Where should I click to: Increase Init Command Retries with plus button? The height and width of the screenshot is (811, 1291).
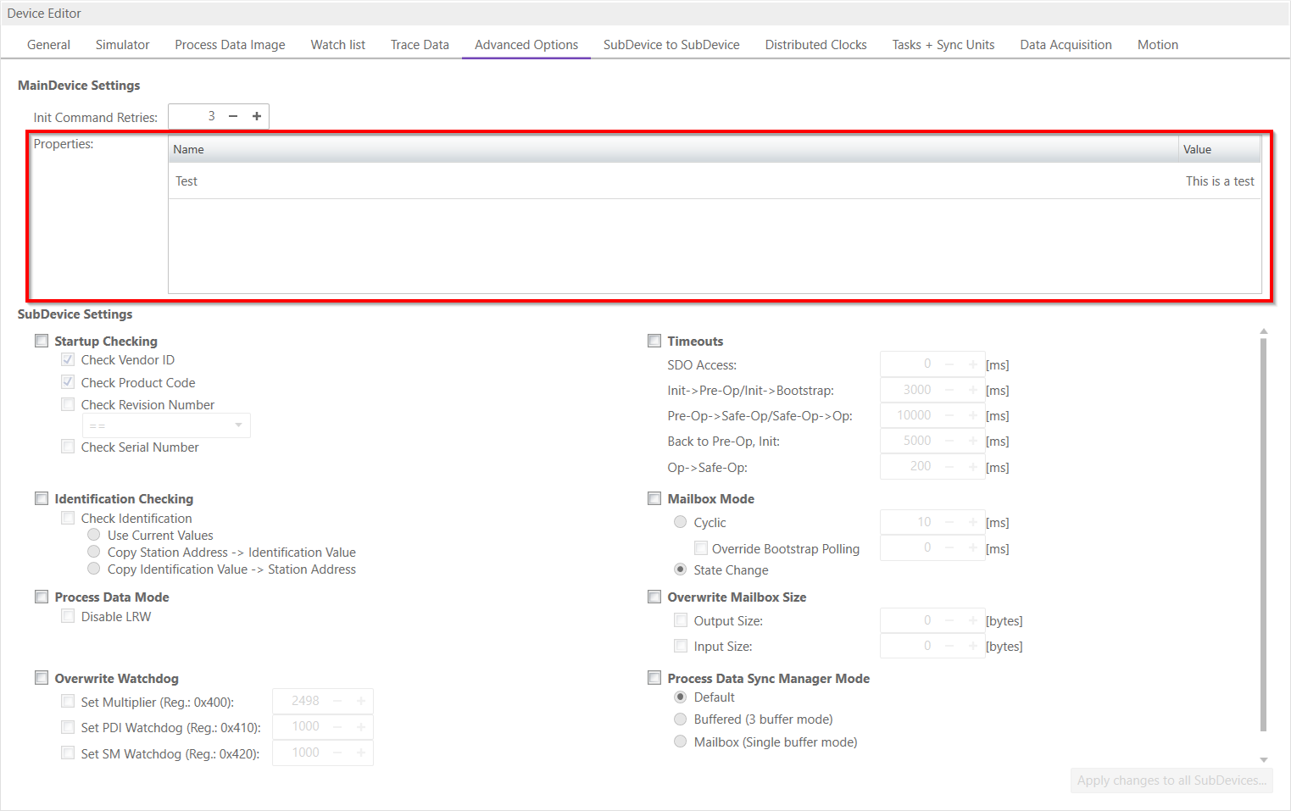click(x=257, y=116)
